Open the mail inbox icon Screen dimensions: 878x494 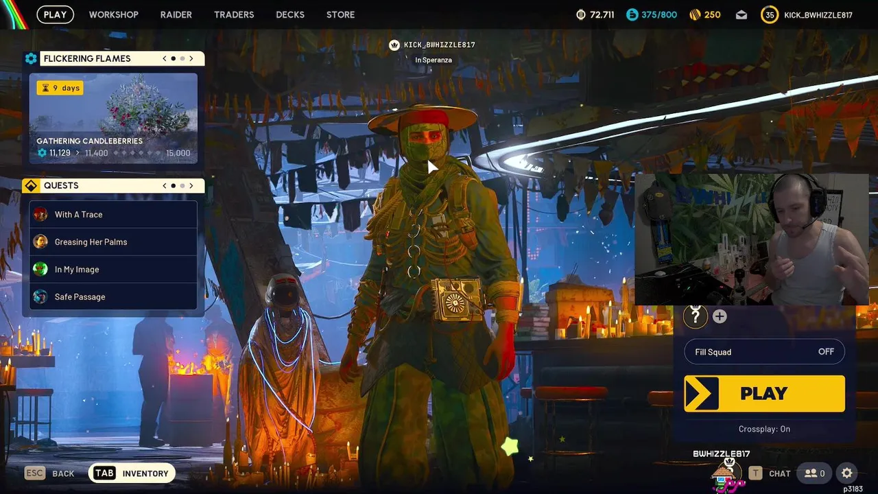click(x=741, y=14)
